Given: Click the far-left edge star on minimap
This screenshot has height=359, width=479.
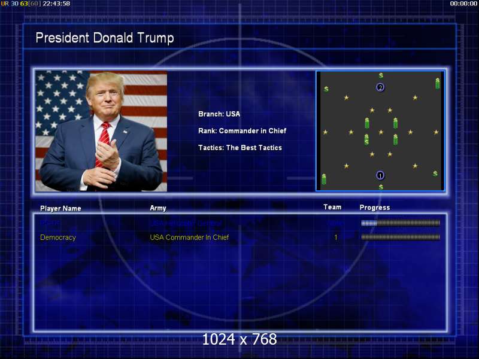Looking at the screenshot, I should pyautogui.click(x=325, y=132).
